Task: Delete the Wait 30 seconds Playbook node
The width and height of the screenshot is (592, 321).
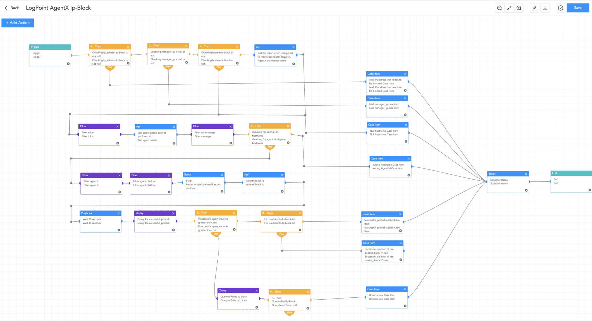Action: tap(119, 213)
